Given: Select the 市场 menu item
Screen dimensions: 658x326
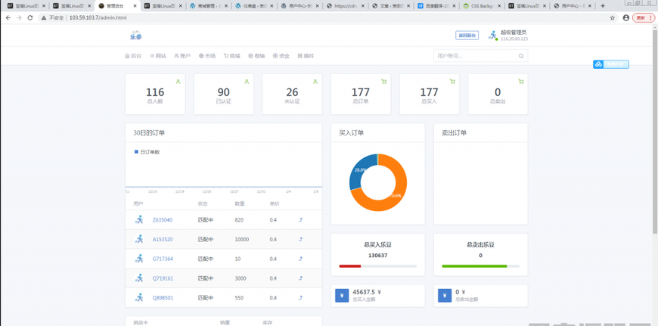Looking at the screenshot, I should pyautogui.click(x=207, y=56).
